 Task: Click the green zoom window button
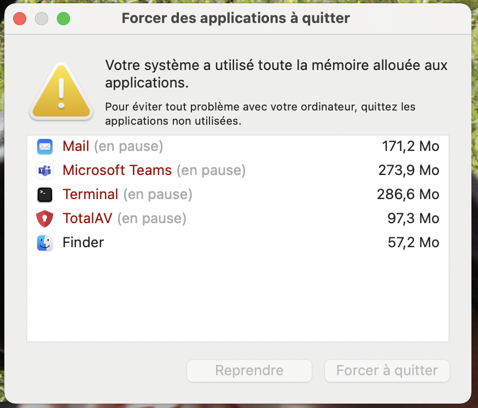(x=63, y=19)
